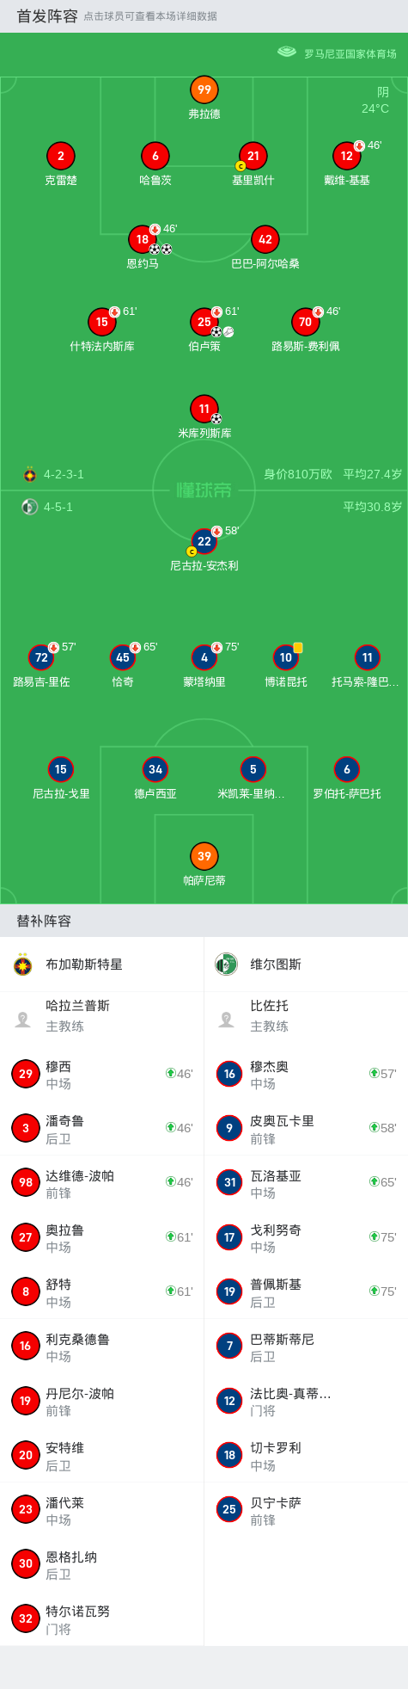View coach 哈拉兰普斯 profile
Screen dimensions: 408x1689
[x=102, y=1016]
